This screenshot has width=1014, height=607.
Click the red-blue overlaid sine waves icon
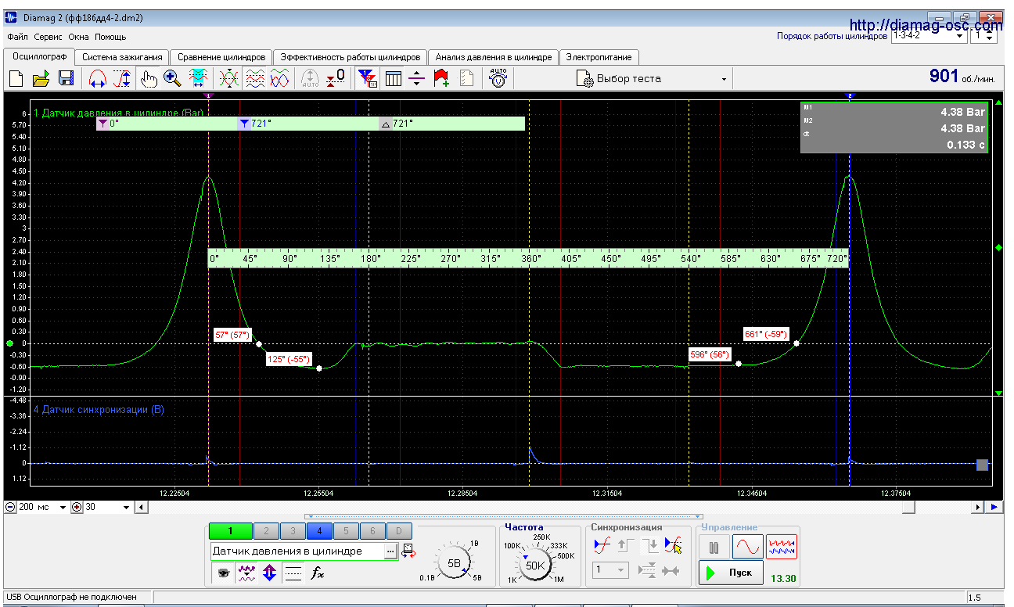click(x=280, y=78)
